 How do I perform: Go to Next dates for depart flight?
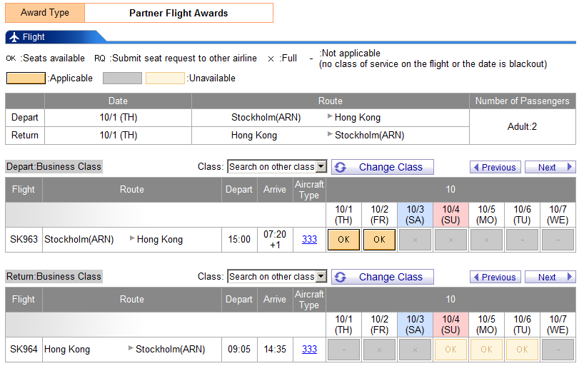[550, 167]
